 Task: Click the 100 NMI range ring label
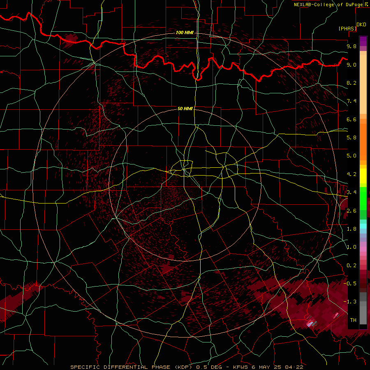[x=185, y=32]
